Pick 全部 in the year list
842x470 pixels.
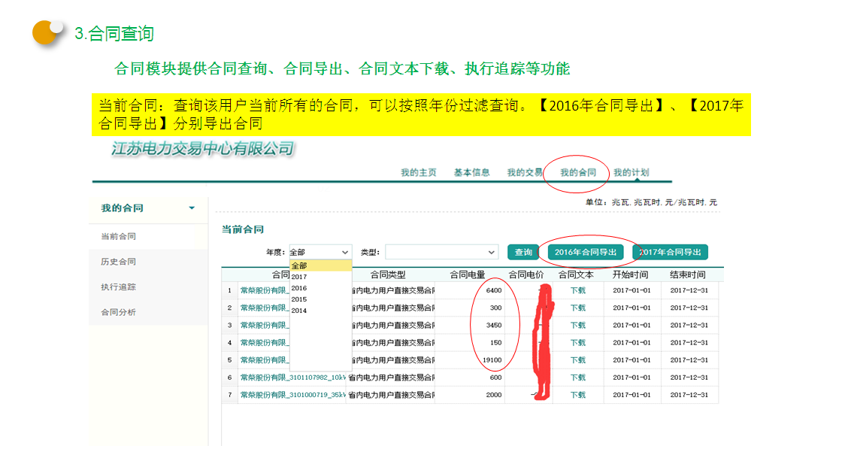[299, 265]
